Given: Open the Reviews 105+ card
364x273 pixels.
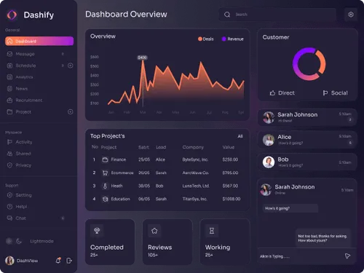Looking at the screenshot, I should [167, 242].
